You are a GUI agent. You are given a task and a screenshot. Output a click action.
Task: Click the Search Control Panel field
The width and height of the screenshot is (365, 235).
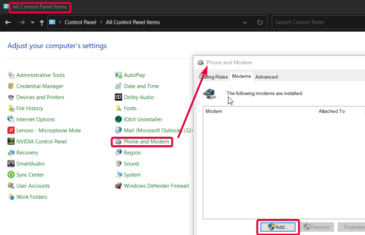pos(318,22)
